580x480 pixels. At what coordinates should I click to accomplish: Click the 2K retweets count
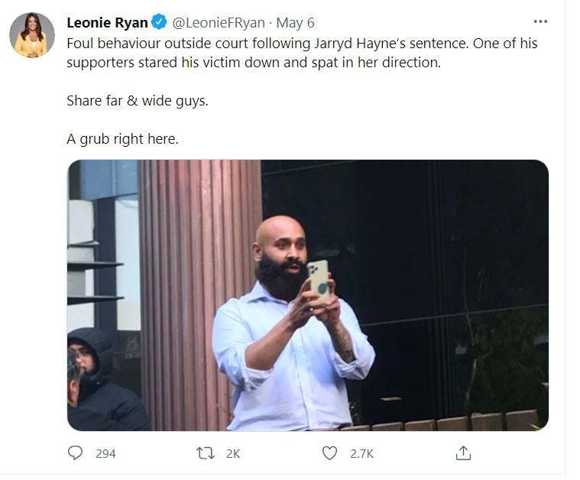233,454
